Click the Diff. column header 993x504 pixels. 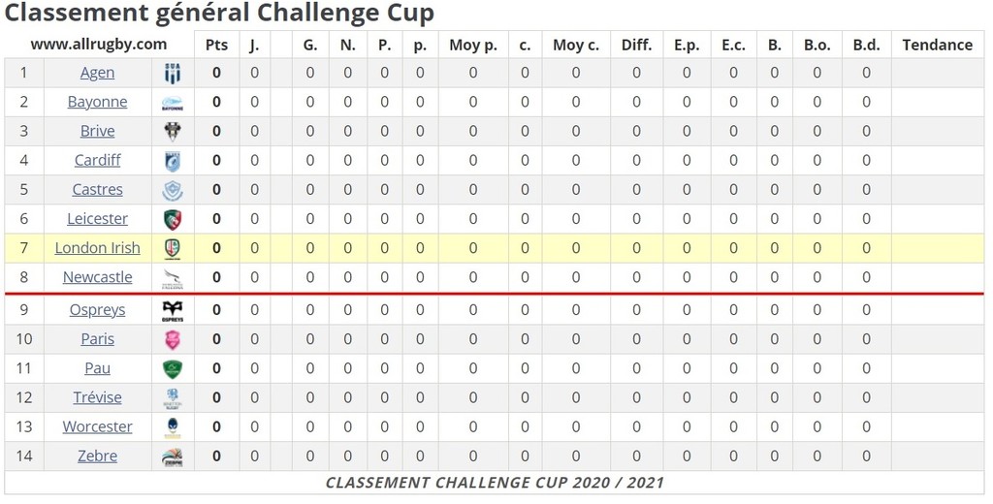[x=636, y=45]
